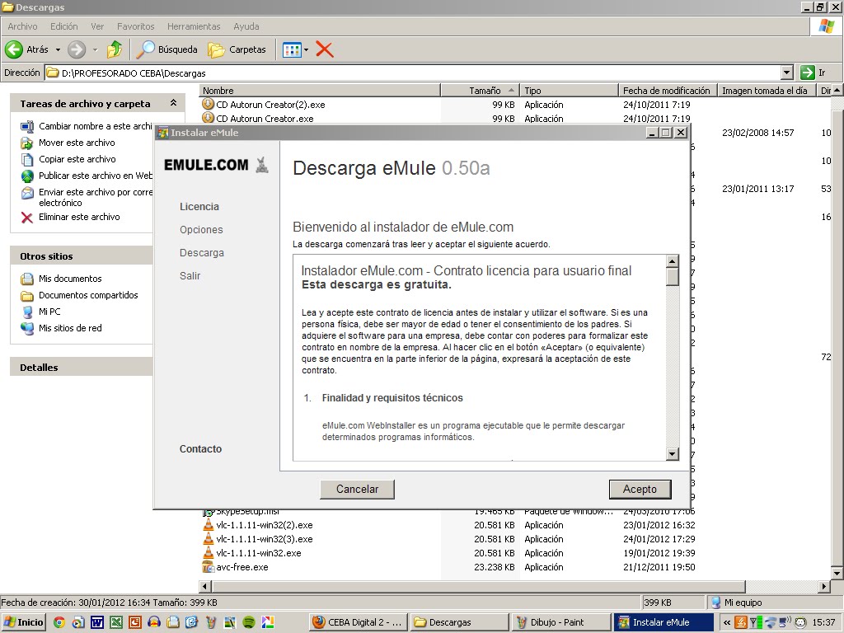844x633 pixels.
Task: Click the Up one folder icon
Action: (114, 49)
